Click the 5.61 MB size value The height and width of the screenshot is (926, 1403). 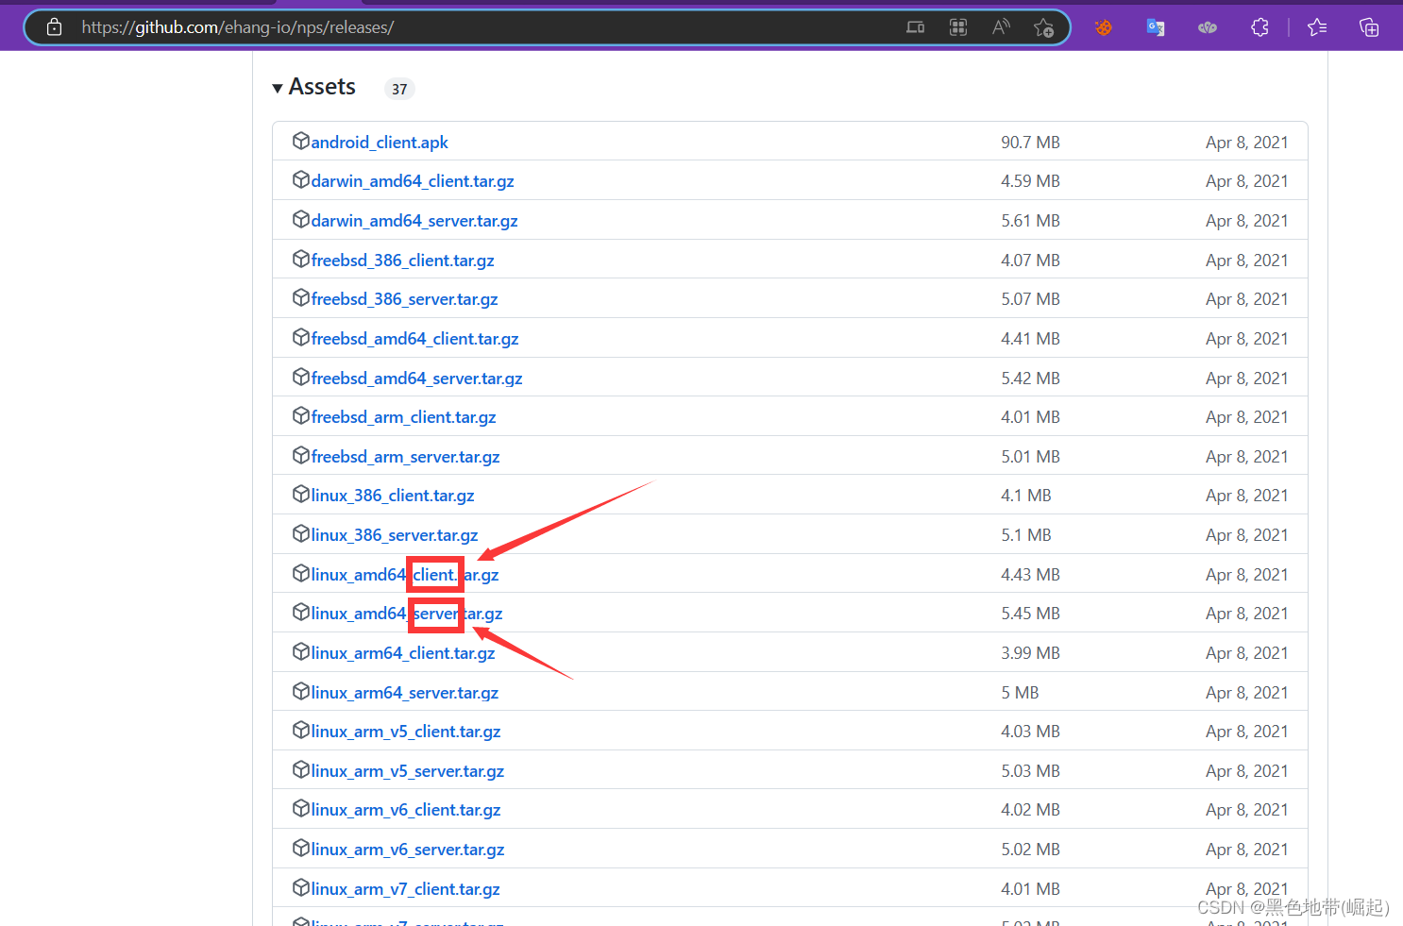coord(1030,221)
